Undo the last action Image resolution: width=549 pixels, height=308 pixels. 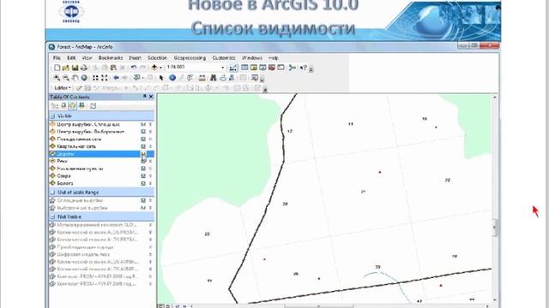pyautogui.click(x=134, y=68)
